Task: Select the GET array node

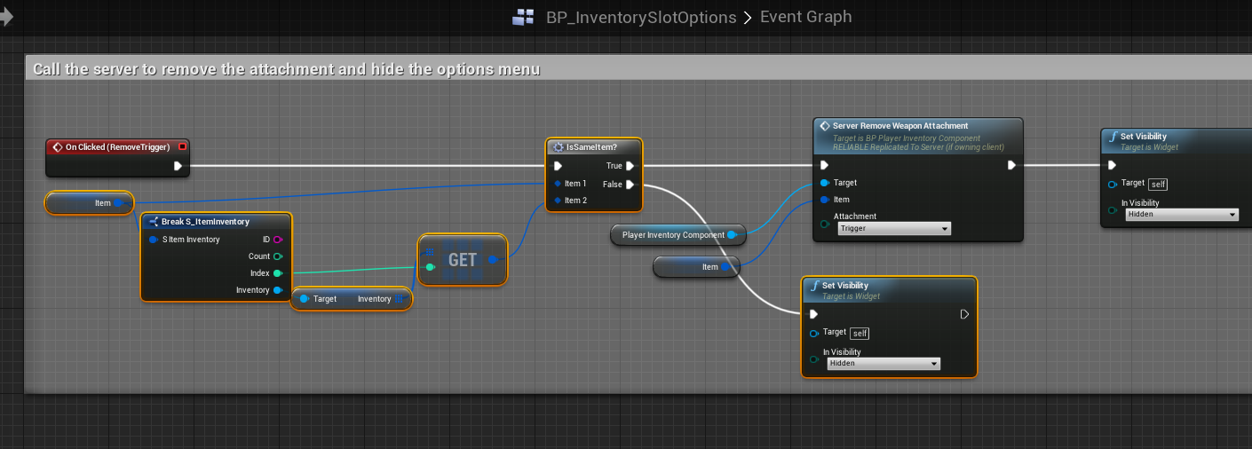Action: [462, 260]
